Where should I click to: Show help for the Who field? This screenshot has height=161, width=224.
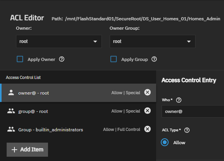[179, 100]
